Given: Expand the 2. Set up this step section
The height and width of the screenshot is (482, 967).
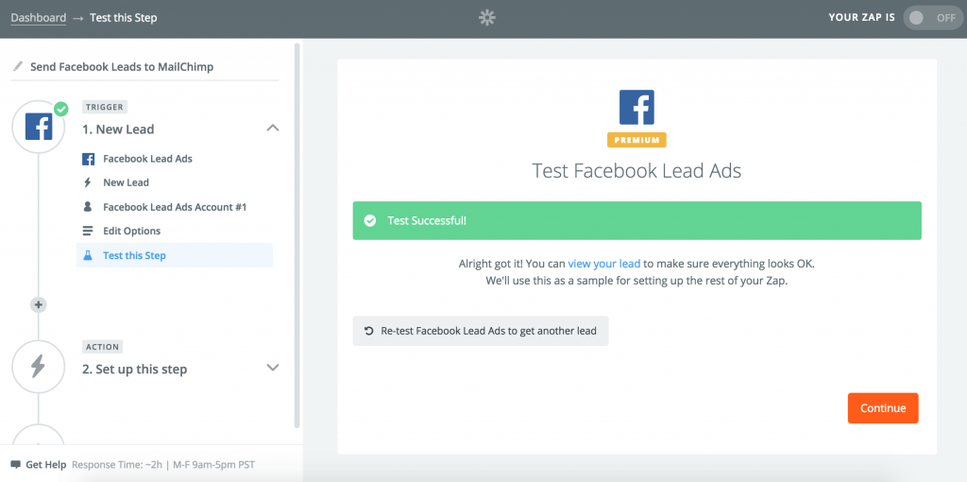Looking at the screenshot, I should tap(272, 368).
